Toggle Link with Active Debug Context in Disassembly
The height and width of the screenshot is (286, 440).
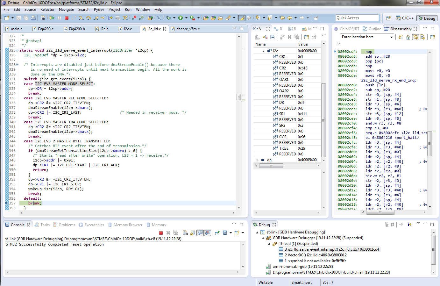(415, 37)
